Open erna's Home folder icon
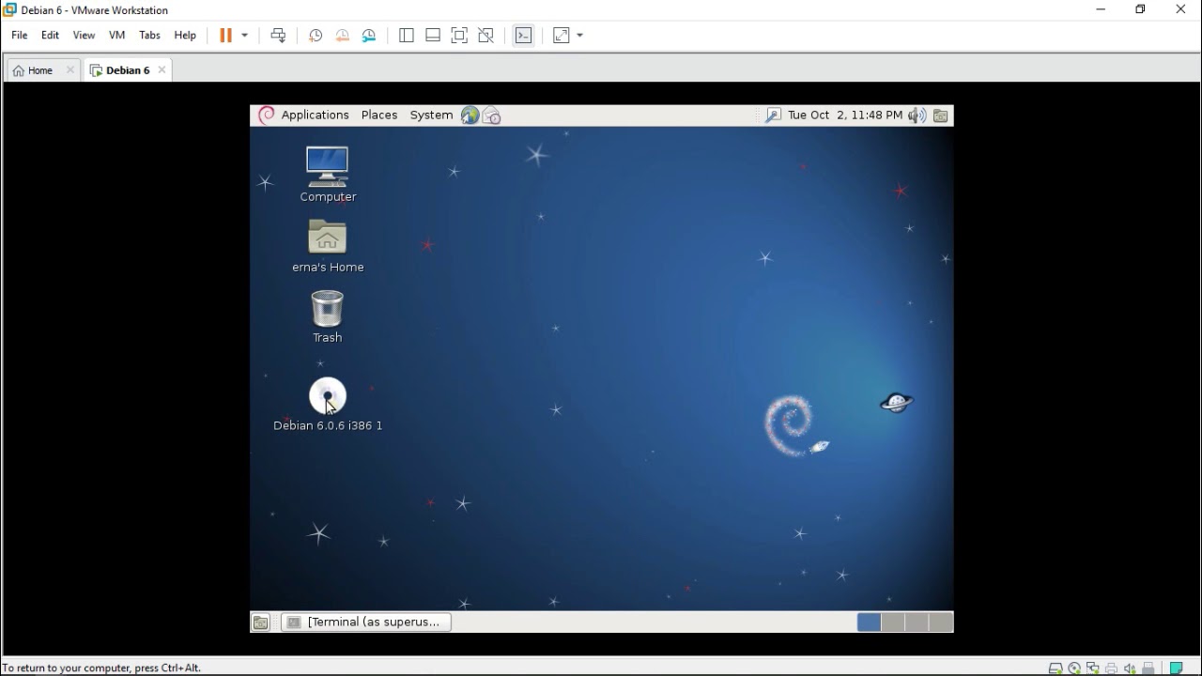This screenshot has height=676, width=1202. (x=328, y=246)
